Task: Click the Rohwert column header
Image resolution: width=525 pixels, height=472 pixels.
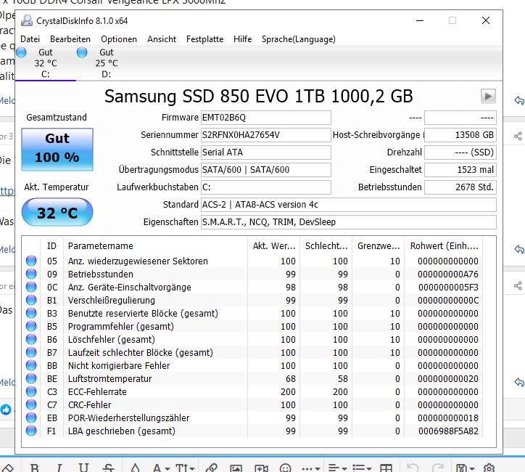Action: coord(444,246)
